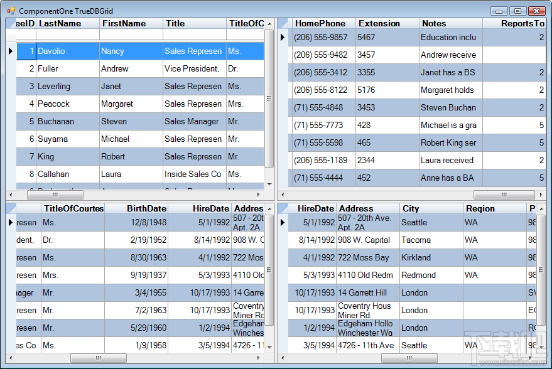Click the Robert first name cell
Viewport: 552px width, 369px height.
[131, 156]
